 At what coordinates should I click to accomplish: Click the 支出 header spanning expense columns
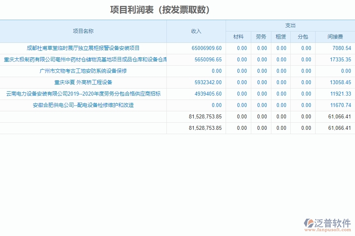coord(290,25)
